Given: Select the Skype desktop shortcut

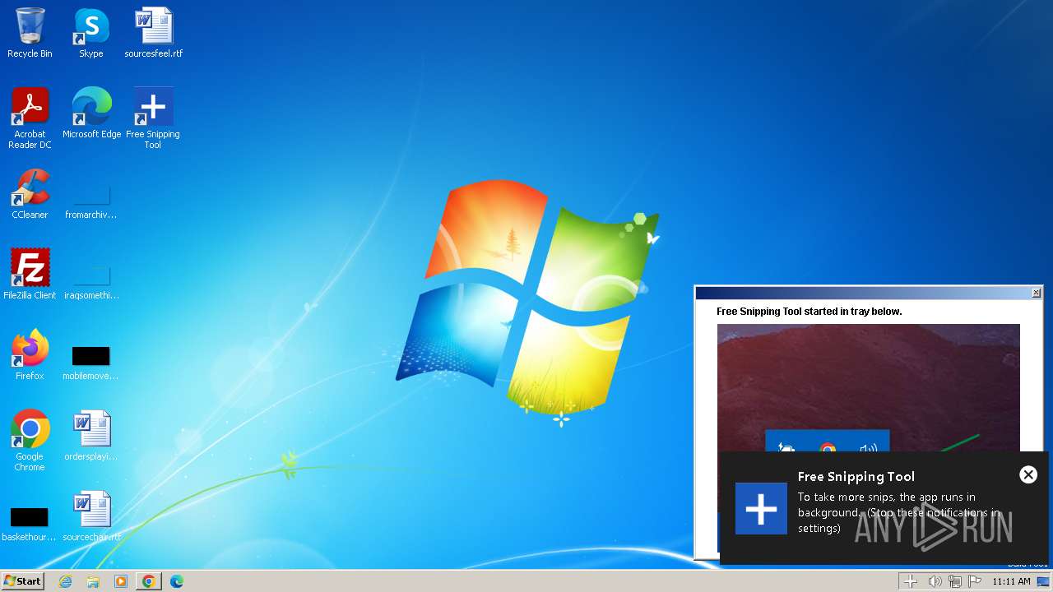Looking at the screenshot, I should click(91, 33).
